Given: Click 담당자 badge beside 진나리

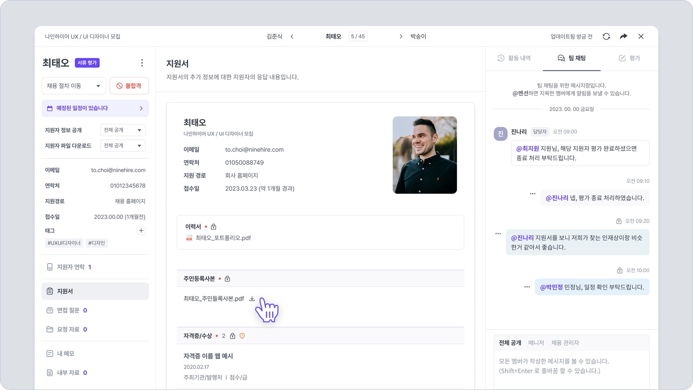Looking at the screenshot, I should pyautogui.click(x=540, y=132).
